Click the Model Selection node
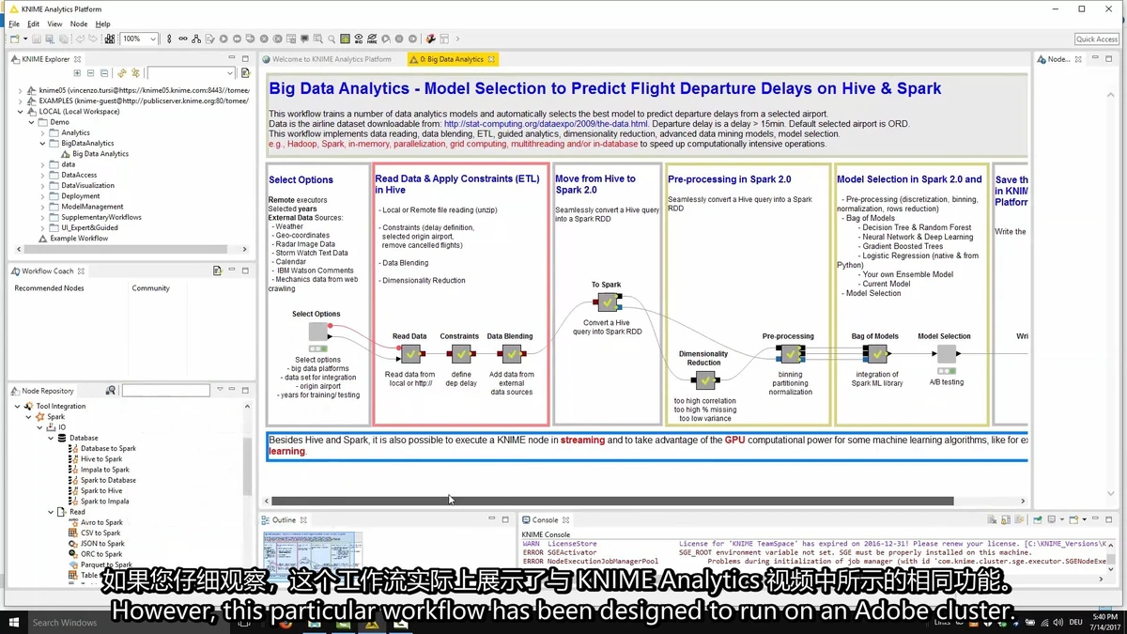This screenshot has width=1127, height=634. click(946, 354)
